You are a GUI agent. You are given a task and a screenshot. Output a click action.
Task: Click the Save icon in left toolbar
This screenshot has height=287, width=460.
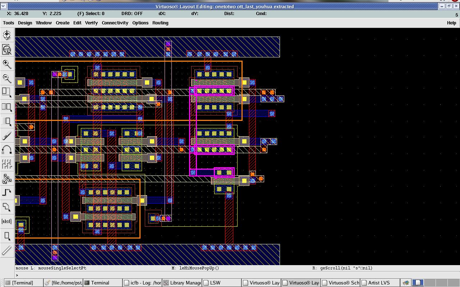(x=7, y=35)
